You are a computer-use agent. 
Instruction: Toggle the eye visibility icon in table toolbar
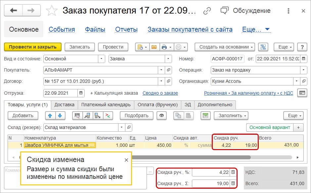(161, 115)
